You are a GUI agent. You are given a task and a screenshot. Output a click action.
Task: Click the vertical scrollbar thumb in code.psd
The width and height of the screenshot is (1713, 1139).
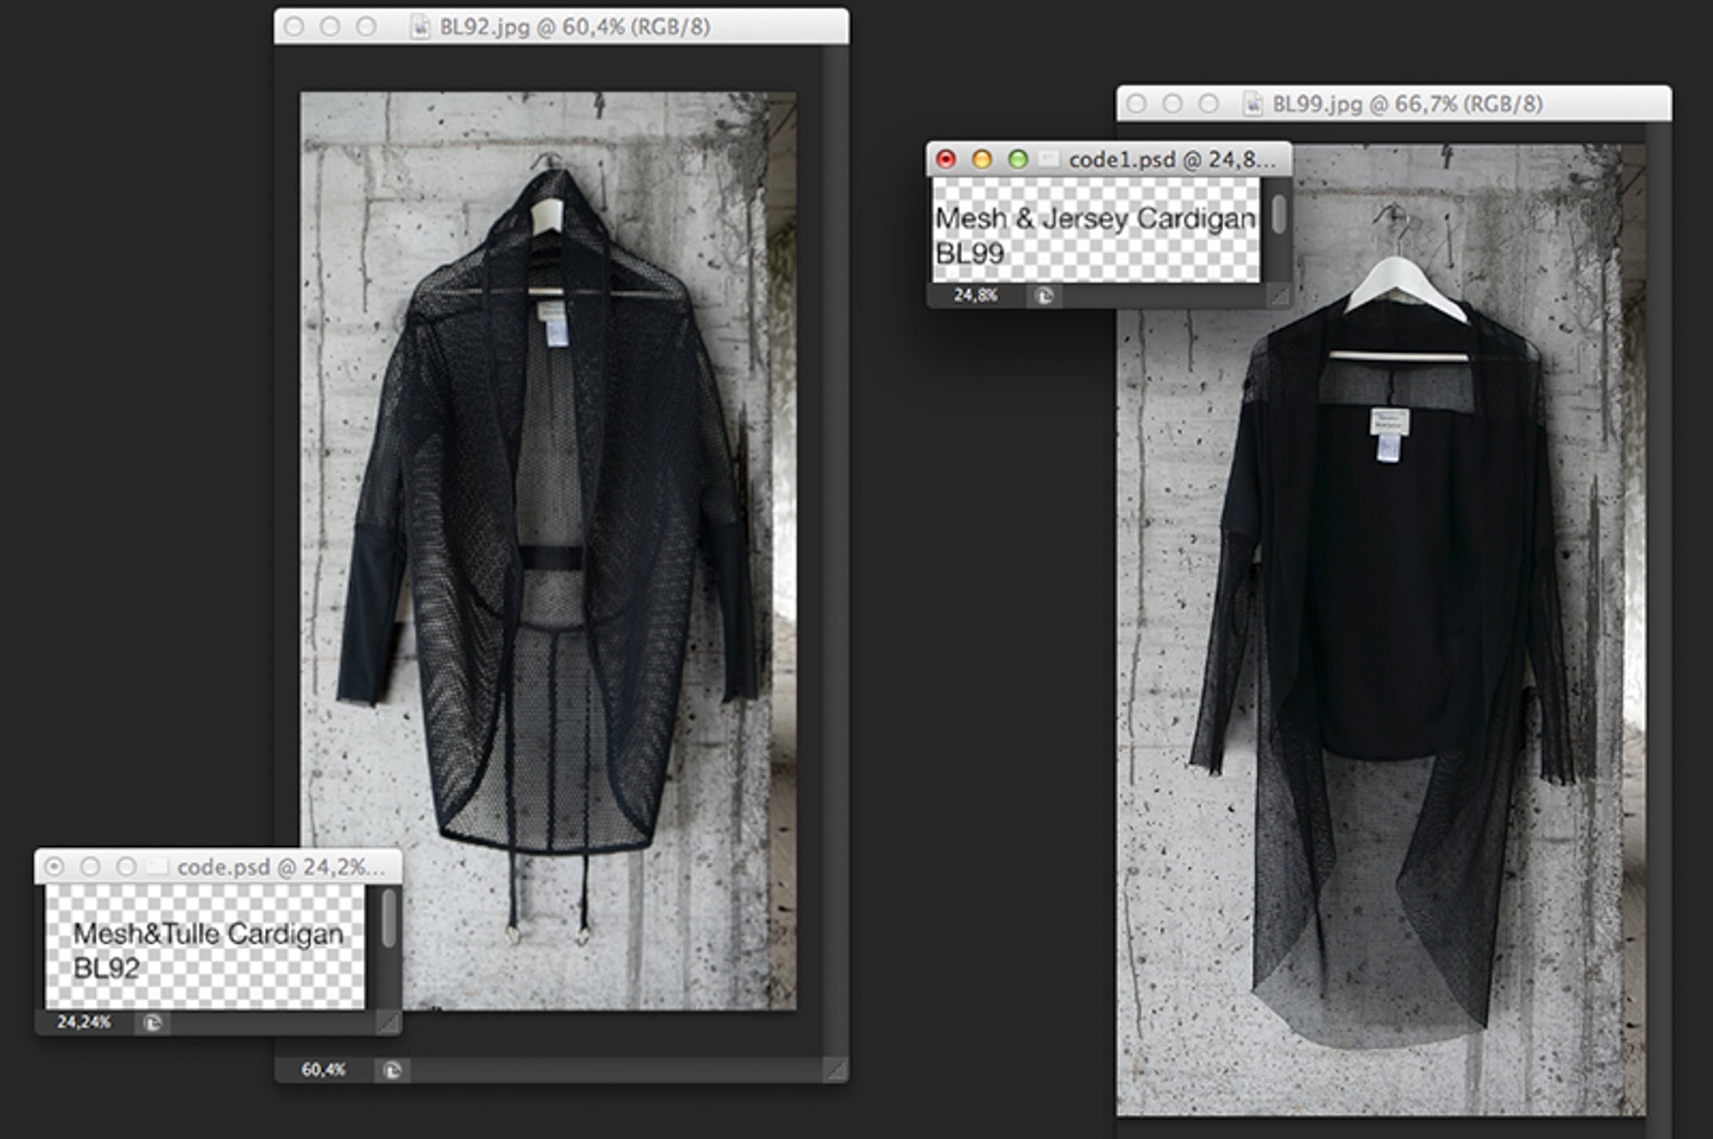pos(389,919)
